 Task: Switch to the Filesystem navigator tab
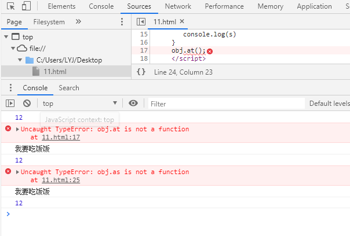pos(49,22)
